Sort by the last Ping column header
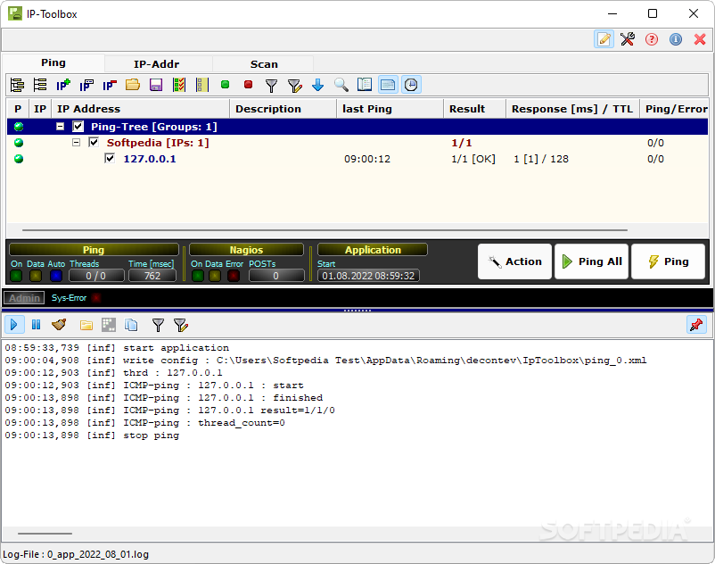The width and height of the screenshot is (715, 564). [390, 109]
